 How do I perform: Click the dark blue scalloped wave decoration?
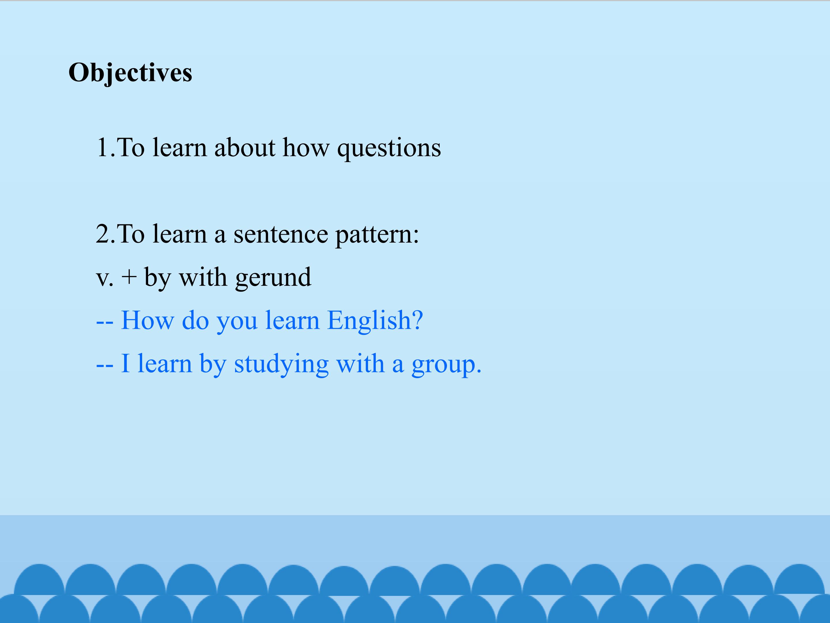tap(415, 593)
